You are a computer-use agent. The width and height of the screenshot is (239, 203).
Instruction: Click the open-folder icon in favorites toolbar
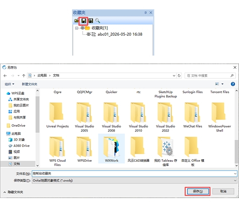(x=77, y=21)
